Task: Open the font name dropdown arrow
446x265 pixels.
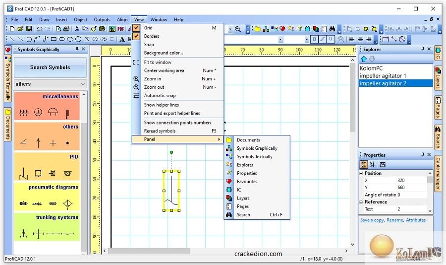Action: pos(280,39)
